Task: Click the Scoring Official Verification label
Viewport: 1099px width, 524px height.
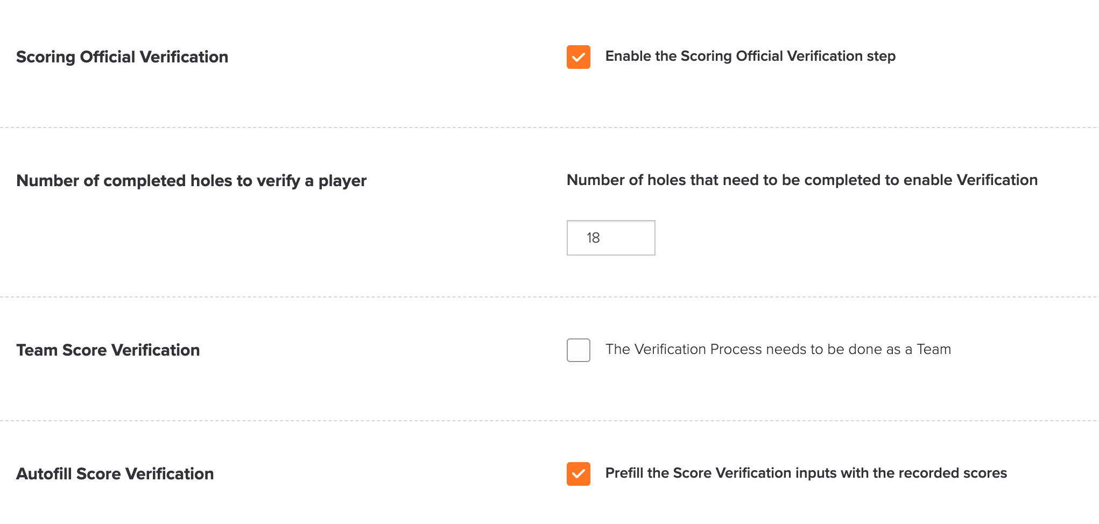Action: (x=122, y=56)
